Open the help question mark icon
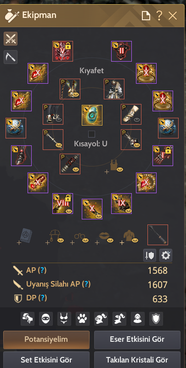 tap(159, 16)
